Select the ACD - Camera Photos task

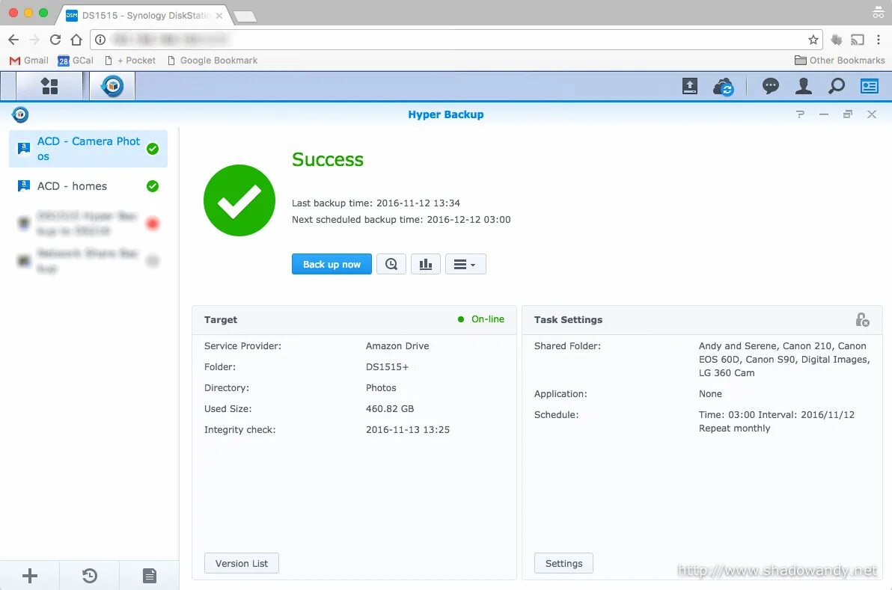pos(88,149)
